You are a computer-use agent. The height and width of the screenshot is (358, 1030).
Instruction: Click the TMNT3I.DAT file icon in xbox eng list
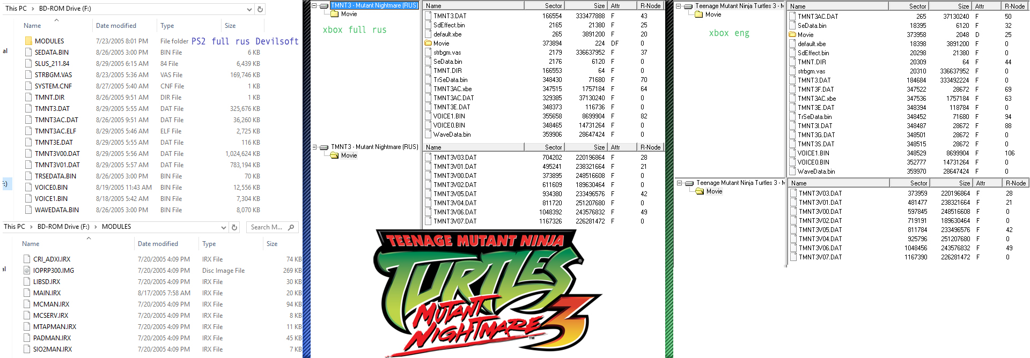coord(792,126)
